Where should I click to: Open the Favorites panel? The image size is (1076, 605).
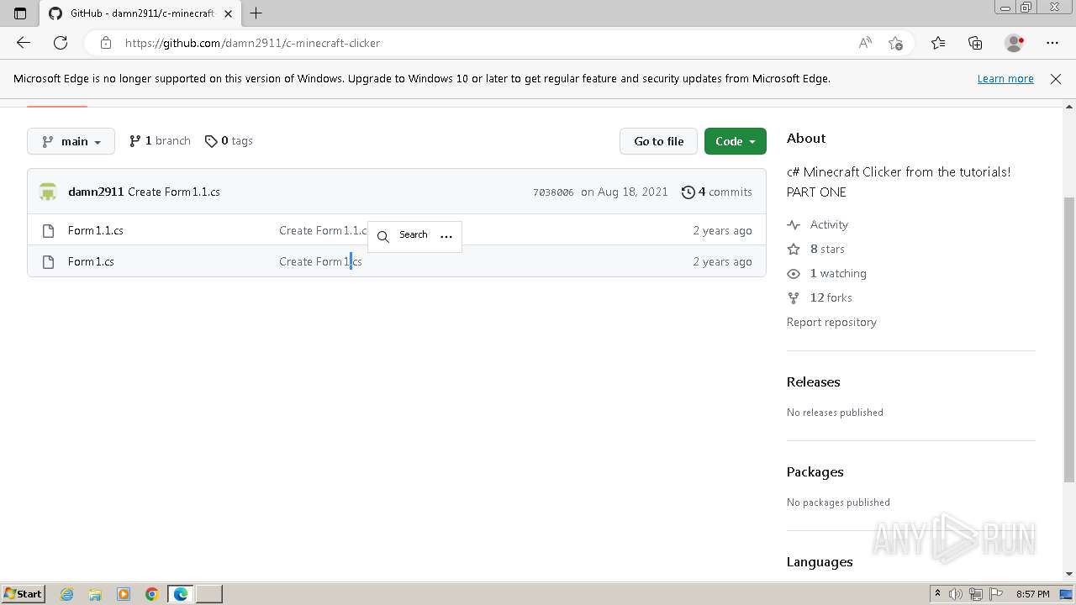[938, 43]
